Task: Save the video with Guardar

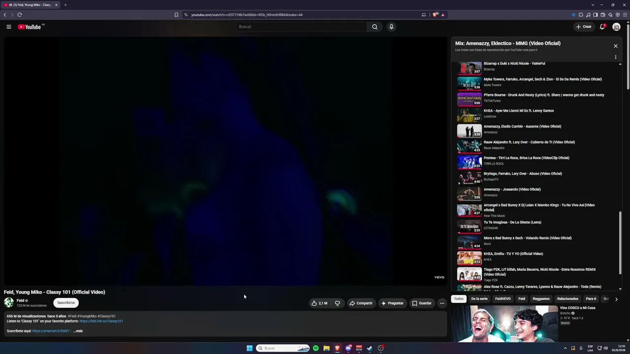Action: (422, 303)
